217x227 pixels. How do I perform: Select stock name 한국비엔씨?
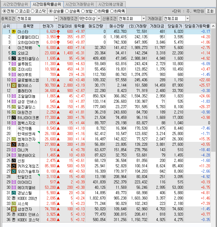[26, 134]
